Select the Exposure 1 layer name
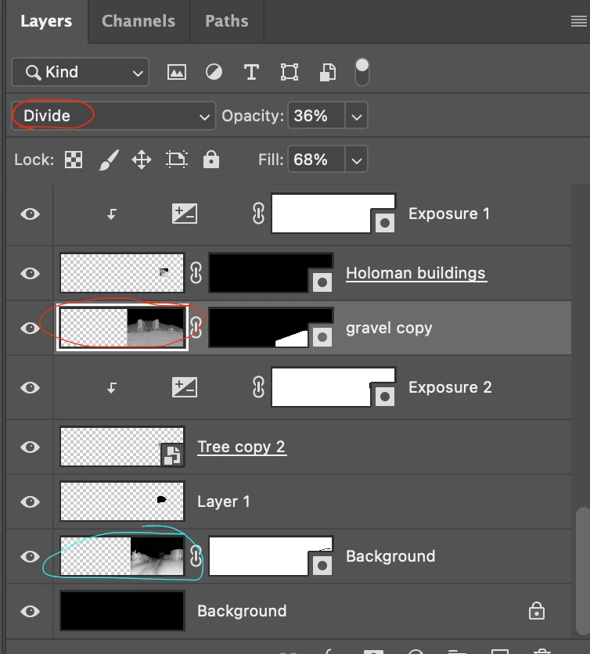 [x=449, y=214]
